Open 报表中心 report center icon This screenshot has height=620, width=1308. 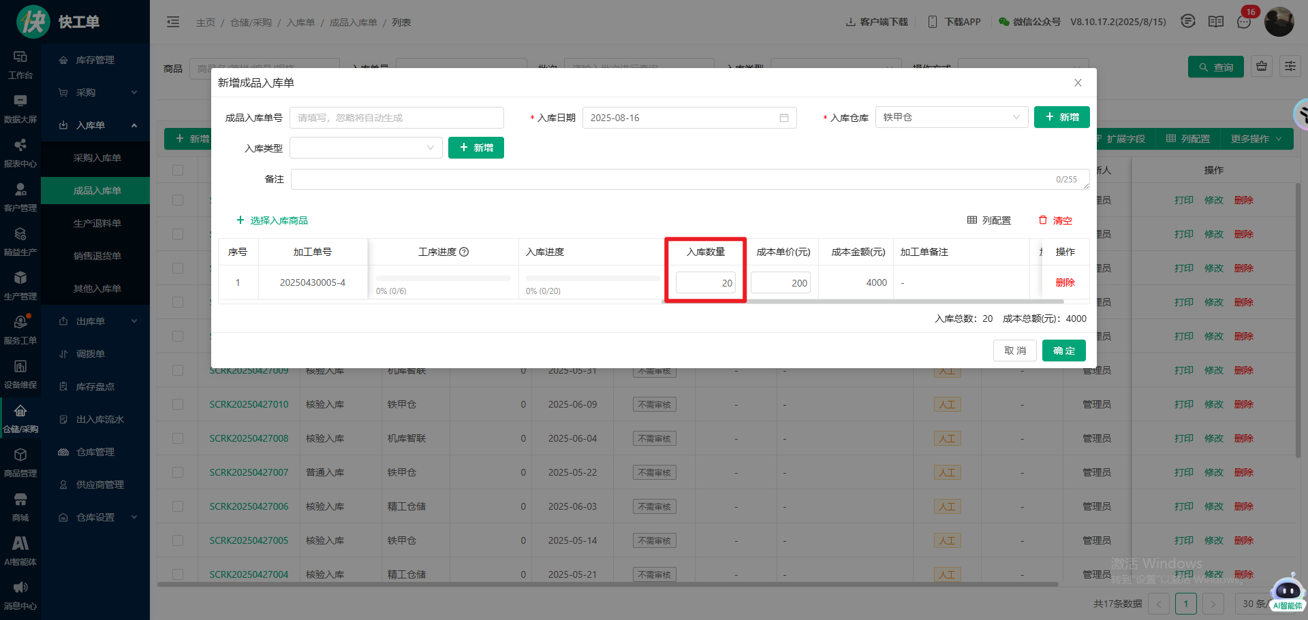pyautogui.click(x=20, y=152)
